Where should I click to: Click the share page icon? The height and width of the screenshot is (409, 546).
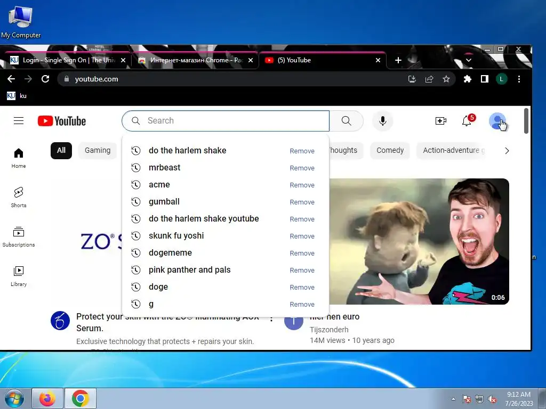pyautogui.click(x=429, y=79)
